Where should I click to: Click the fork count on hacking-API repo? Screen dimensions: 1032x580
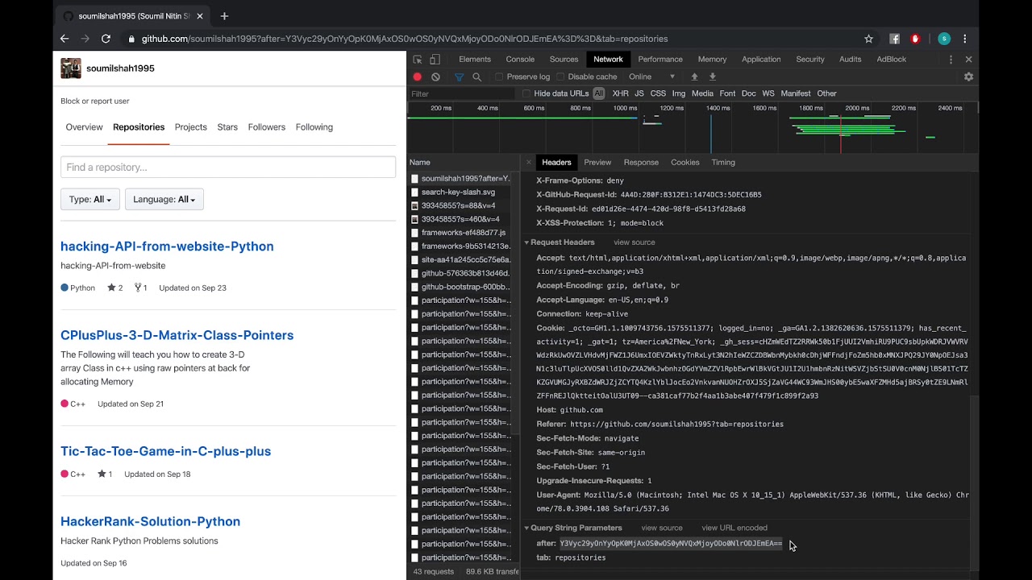pos(140,288)
